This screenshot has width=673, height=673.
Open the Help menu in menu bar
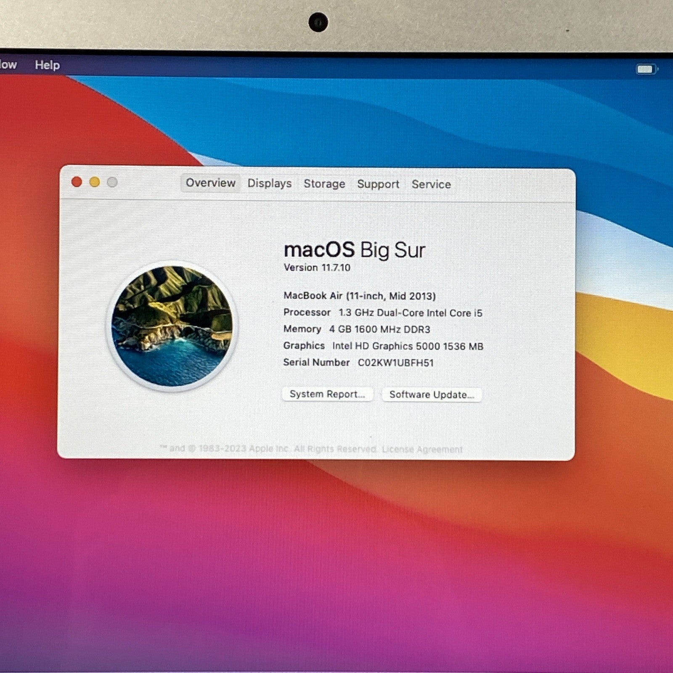click(x=47, y=65)
